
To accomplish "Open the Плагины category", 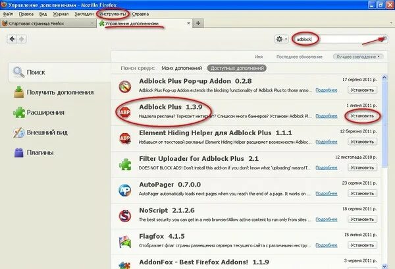I will click(x=60, y=153).
